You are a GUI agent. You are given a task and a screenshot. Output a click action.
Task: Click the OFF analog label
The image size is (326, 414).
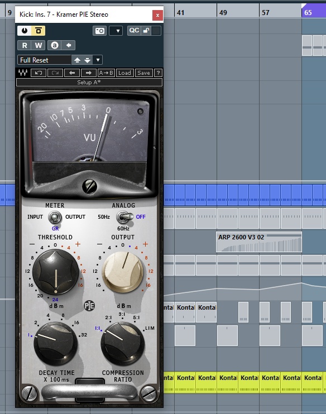(x=141, y=217)
